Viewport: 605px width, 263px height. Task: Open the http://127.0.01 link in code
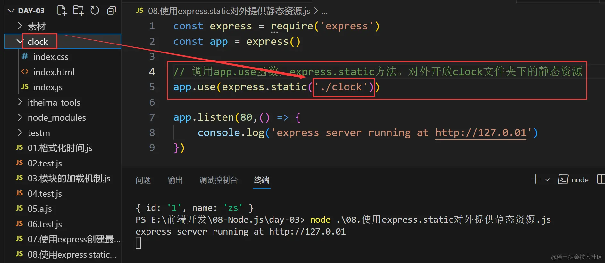[x=481, y=132]
